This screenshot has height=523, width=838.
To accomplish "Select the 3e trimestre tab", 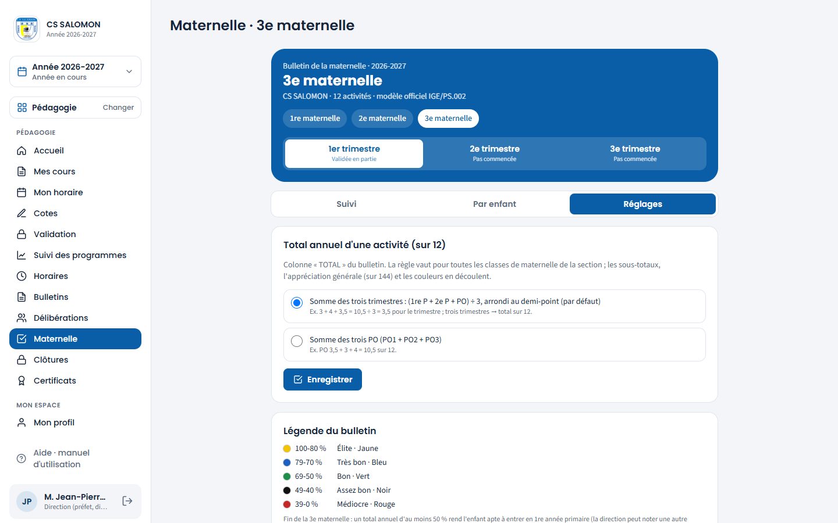I will pyautogui.click(x=635, y=153).
